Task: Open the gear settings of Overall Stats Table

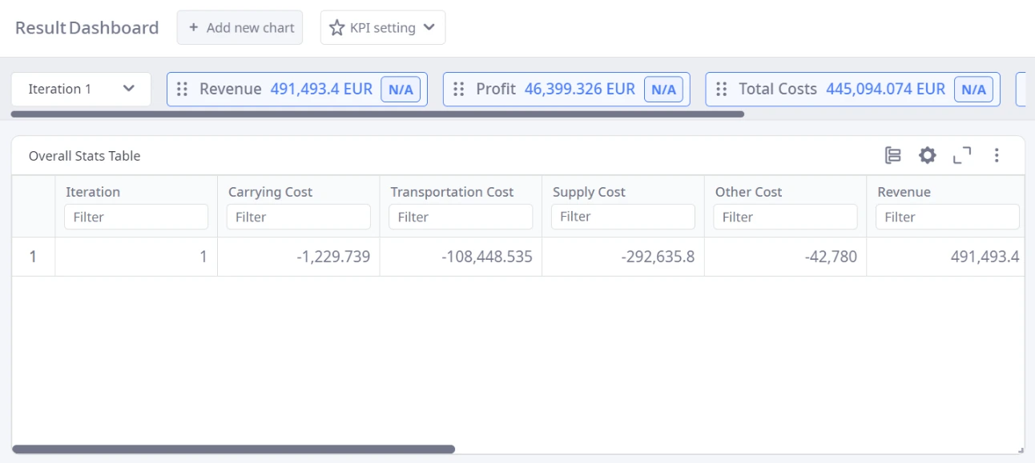Action: pyautogui.click(x=927, y=155)
